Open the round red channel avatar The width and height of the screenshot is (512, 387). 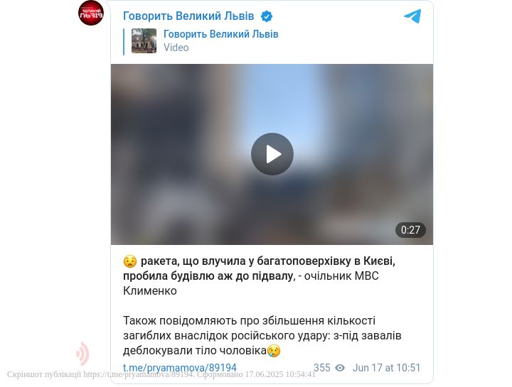(x=91, y=13)
